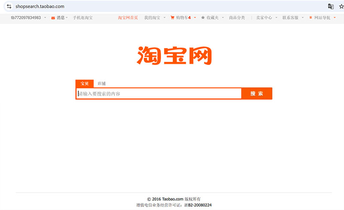Open 卖家中心 menu
This screenshot has width=344, height=210.
(x=264, y=18)
